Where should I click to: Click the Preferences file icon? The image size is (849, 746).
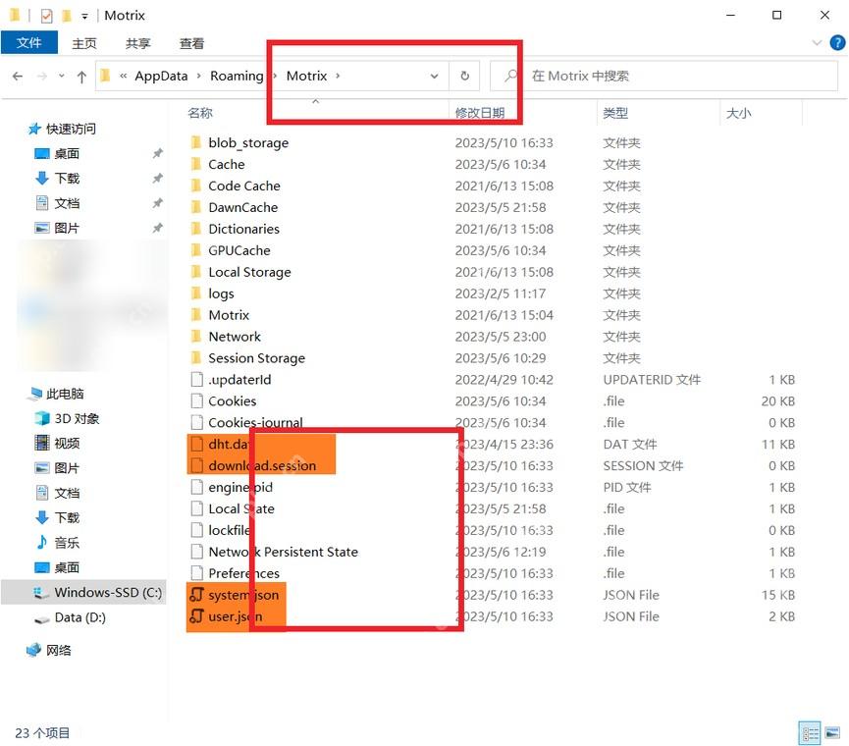[196, 573]
